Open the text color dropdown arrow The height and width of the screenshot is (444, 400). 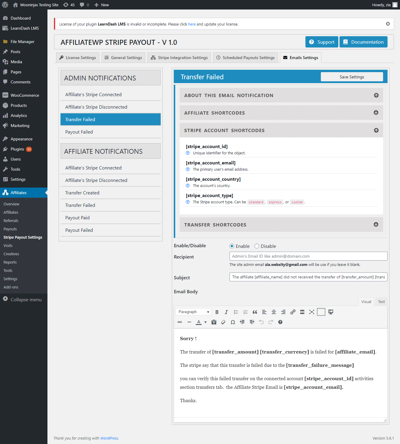[x=205, y=322]
